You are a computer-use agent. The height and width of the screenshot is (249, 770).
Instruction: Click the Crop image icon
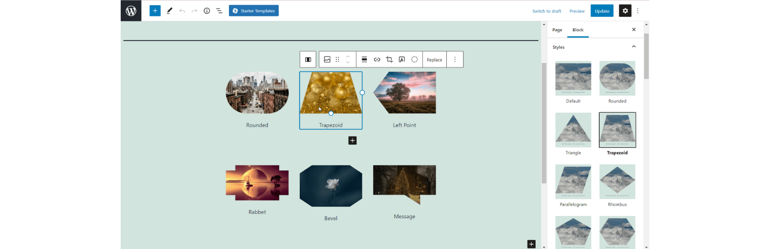pyautogui.click(x=389, y=59)
